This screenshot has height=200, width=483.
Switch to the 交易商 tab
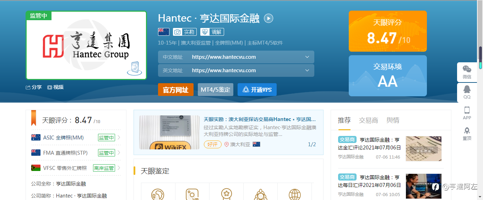368,120
